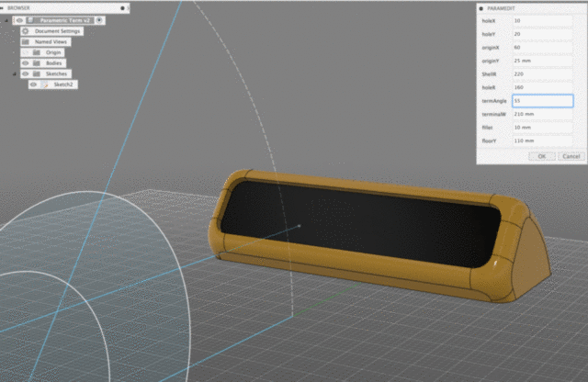Activate the Parametric Term v2 radio button
This screenshot has width=588, height=382.
99,20
